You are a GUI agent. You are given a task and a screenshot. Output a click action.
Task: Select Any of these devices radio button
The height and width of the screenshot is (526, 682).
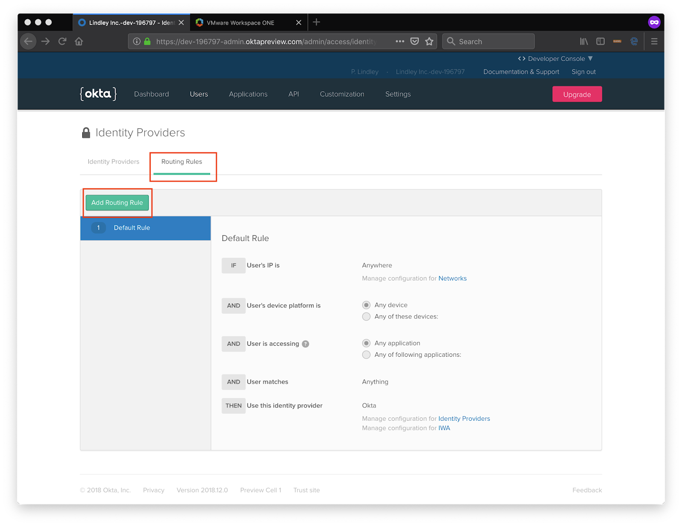366,317
